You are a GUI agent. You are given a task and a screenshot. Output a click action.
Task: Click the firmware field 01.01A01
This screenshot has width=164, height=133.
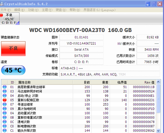(x=81, y=37)
